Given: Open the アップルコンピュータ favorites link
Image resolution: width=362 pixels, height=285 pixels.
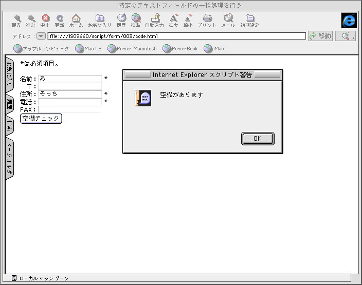Looking at the screenshot, I should tap(41, 49).
